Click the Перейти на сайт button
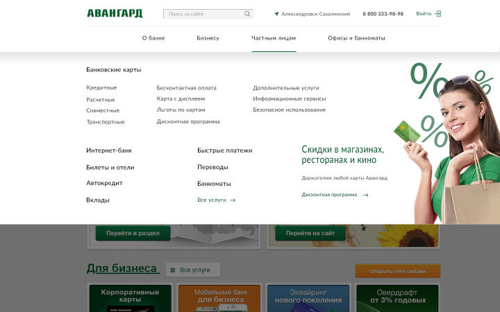The width and height of the screenshot is (500, 312). [310, 233]
